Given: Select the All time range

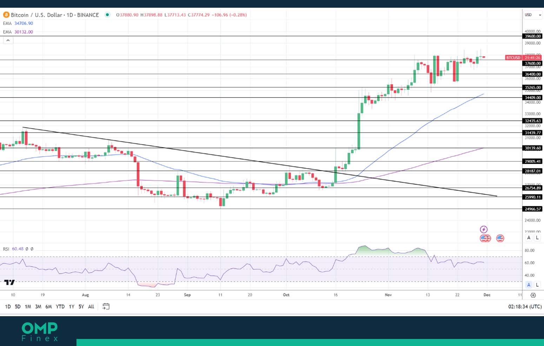Looking at the screenshot, I should (x=91, y=307).
